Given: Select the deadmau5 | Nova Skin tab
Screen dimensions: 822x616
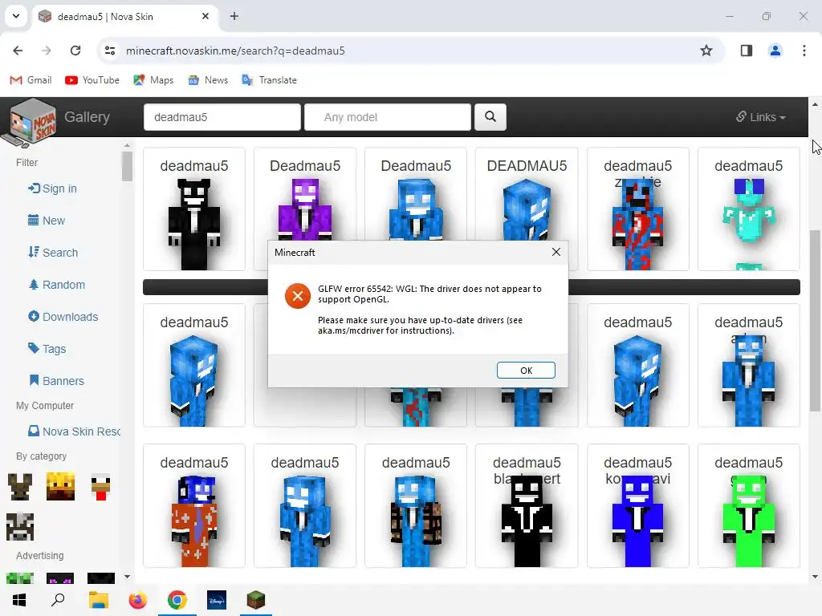Looking at the screenshot, I should tap(124, 16).
